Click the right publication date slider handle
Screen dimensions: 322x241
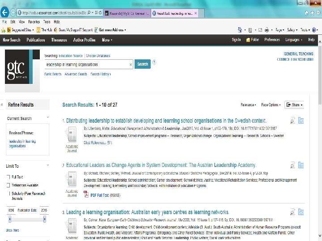click(45, 219)
